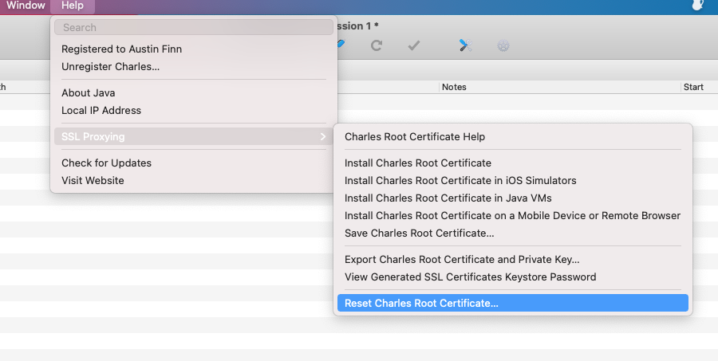Open the Tools wrench icon
This screenshot has height=361, width=718.
click(465, 45)
